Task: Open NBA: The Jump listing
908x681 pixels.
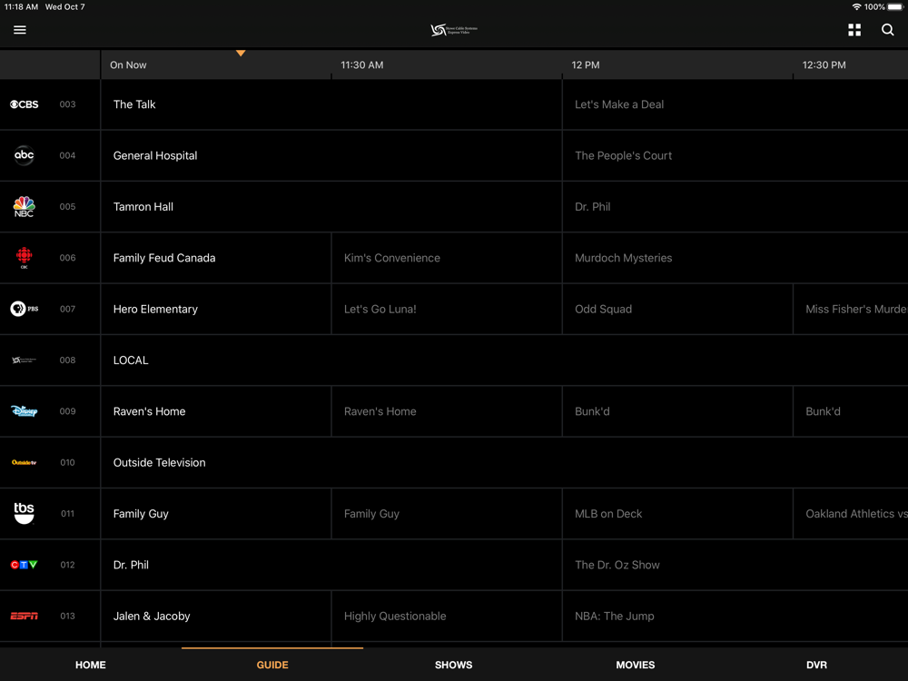Action: (735, 616)
